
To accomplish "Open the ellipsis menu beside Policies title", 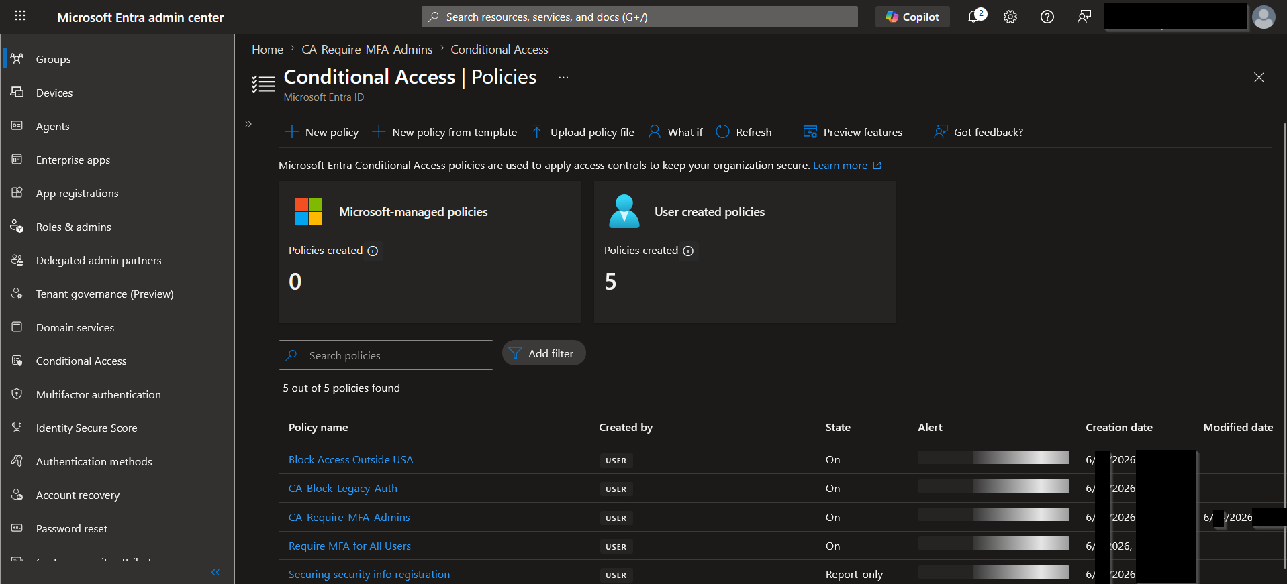I will (x=563, y=78).
